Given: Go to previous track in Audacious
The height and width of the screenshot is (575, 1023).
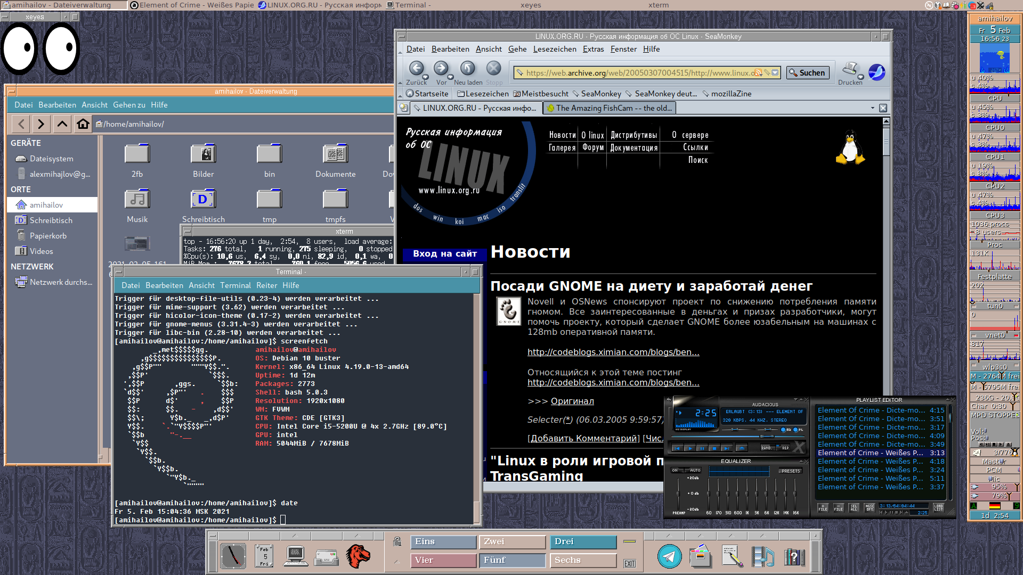Looking at the screenshot, I should 677,448.
